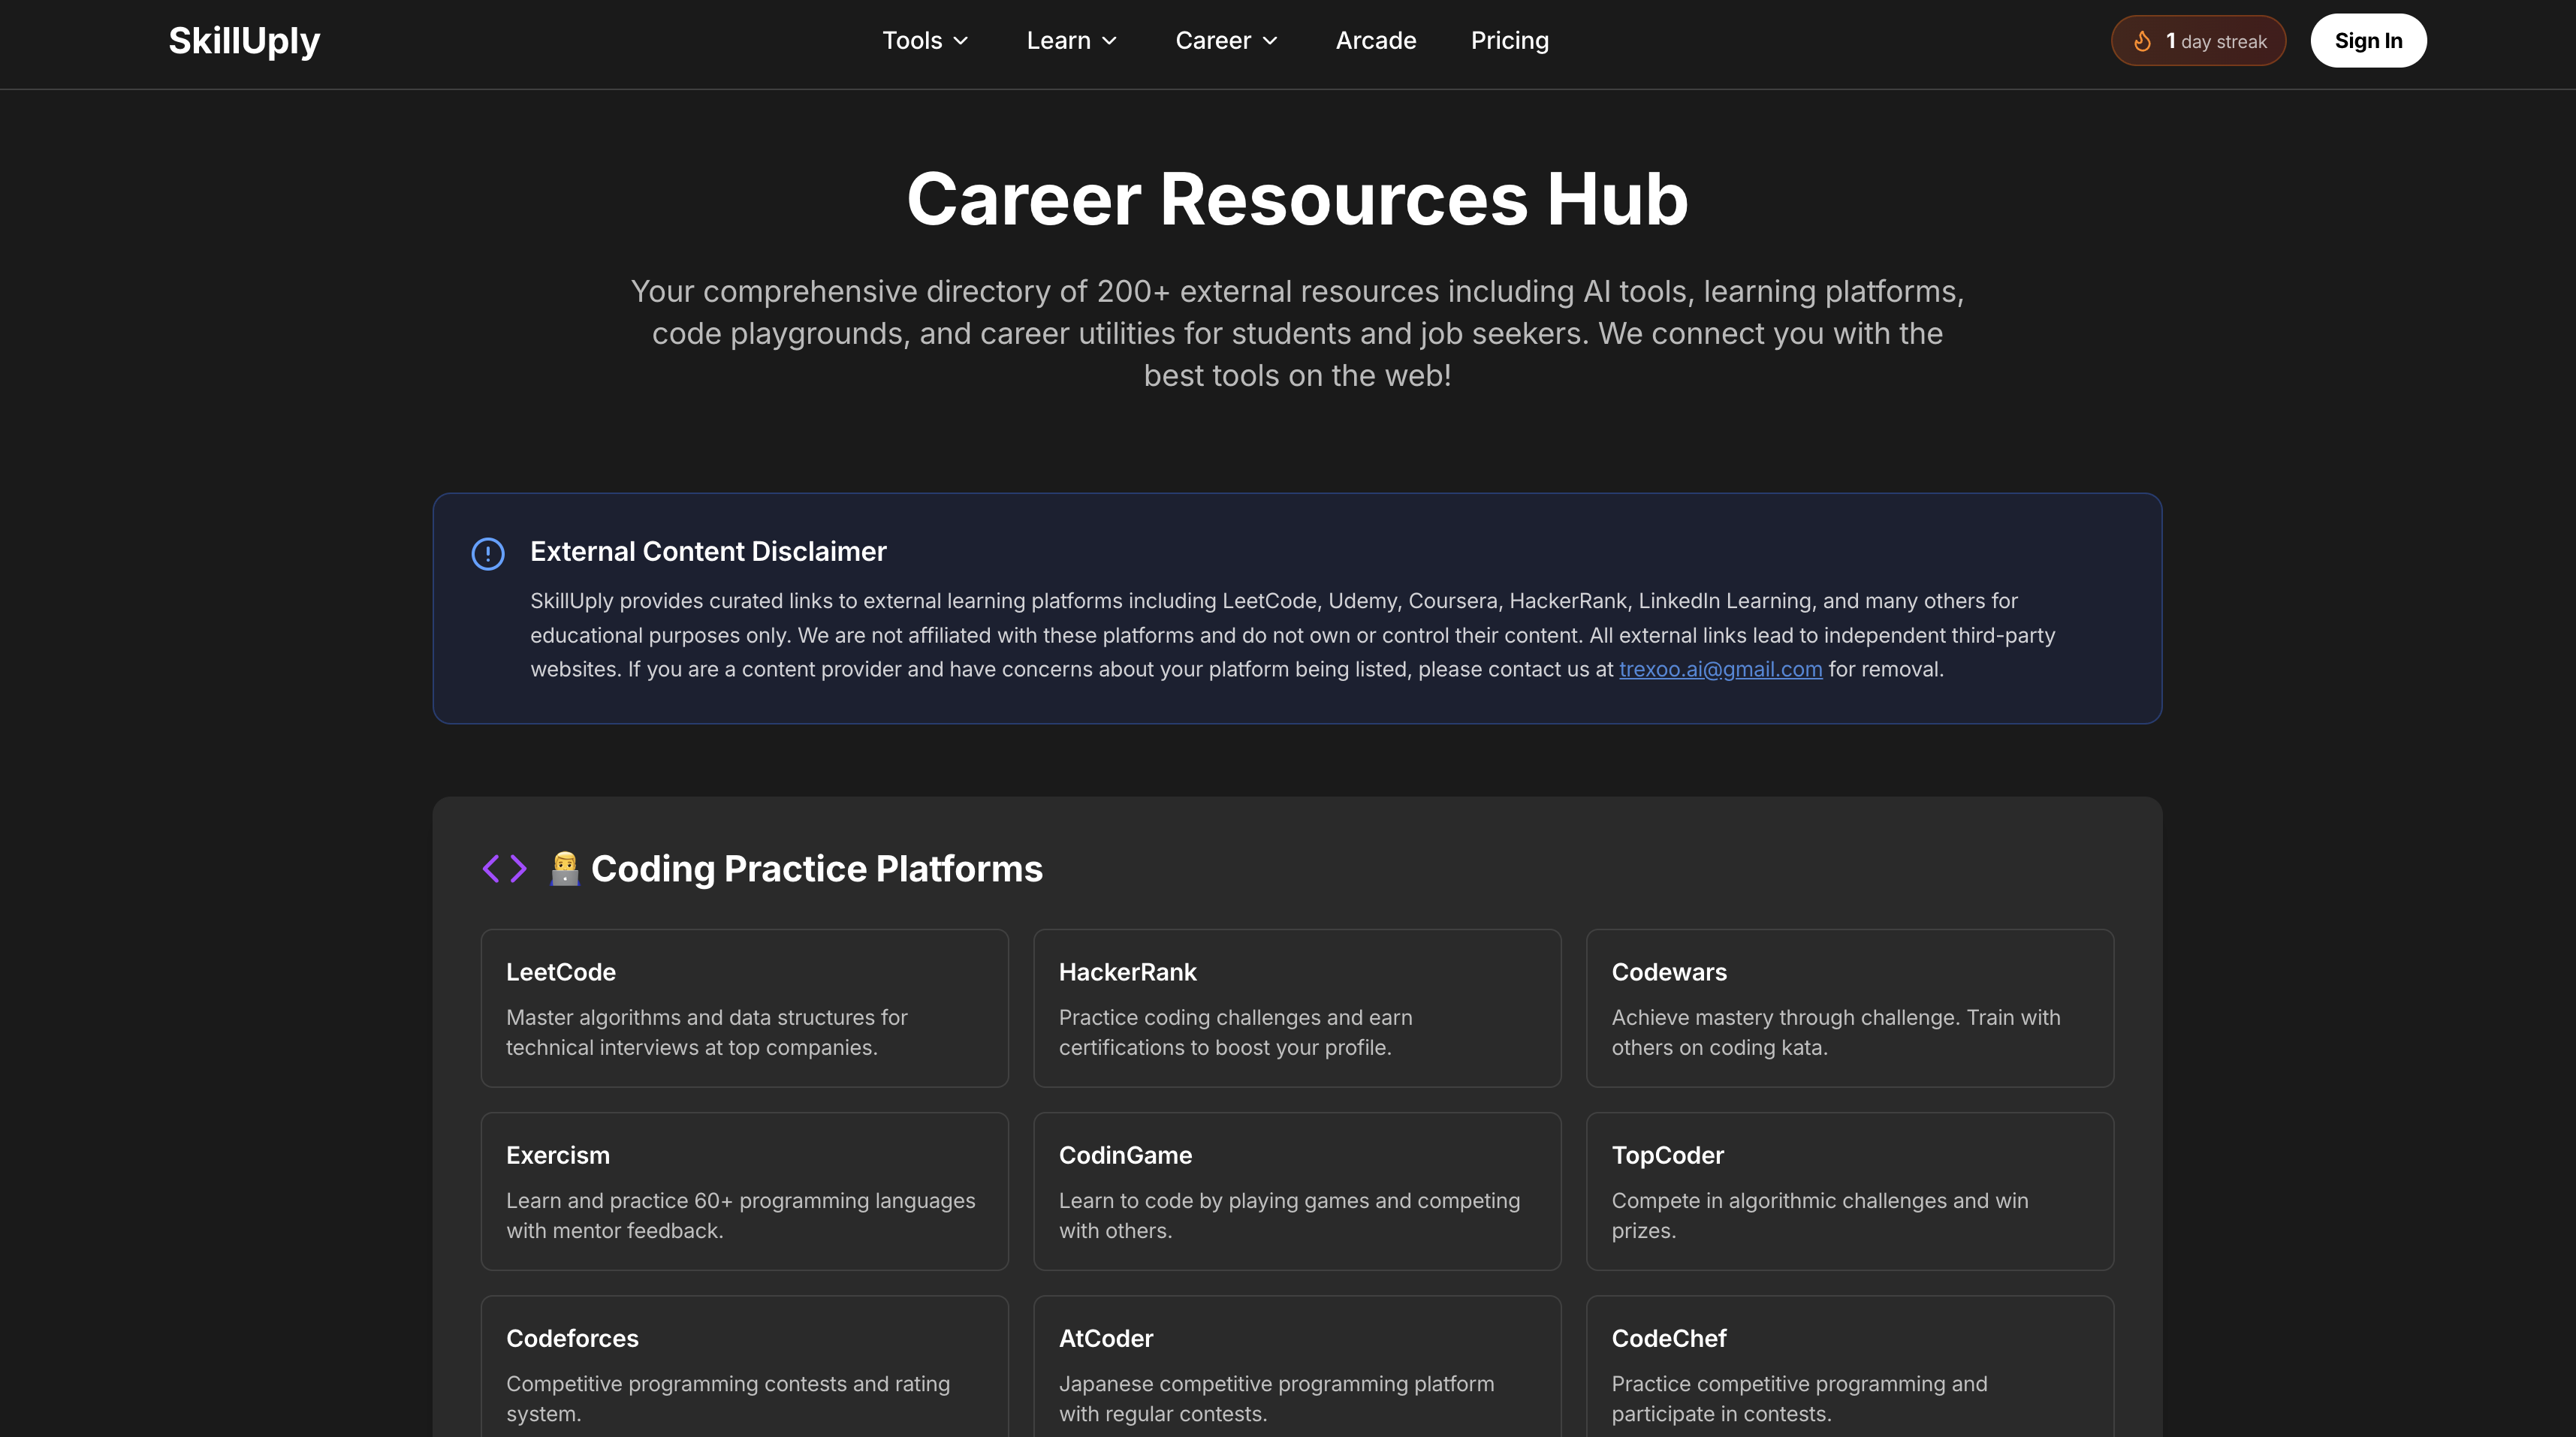Open the Exercism resource card
Viewport: 2576px width, 1437px height.
[x=744, y=1191]
